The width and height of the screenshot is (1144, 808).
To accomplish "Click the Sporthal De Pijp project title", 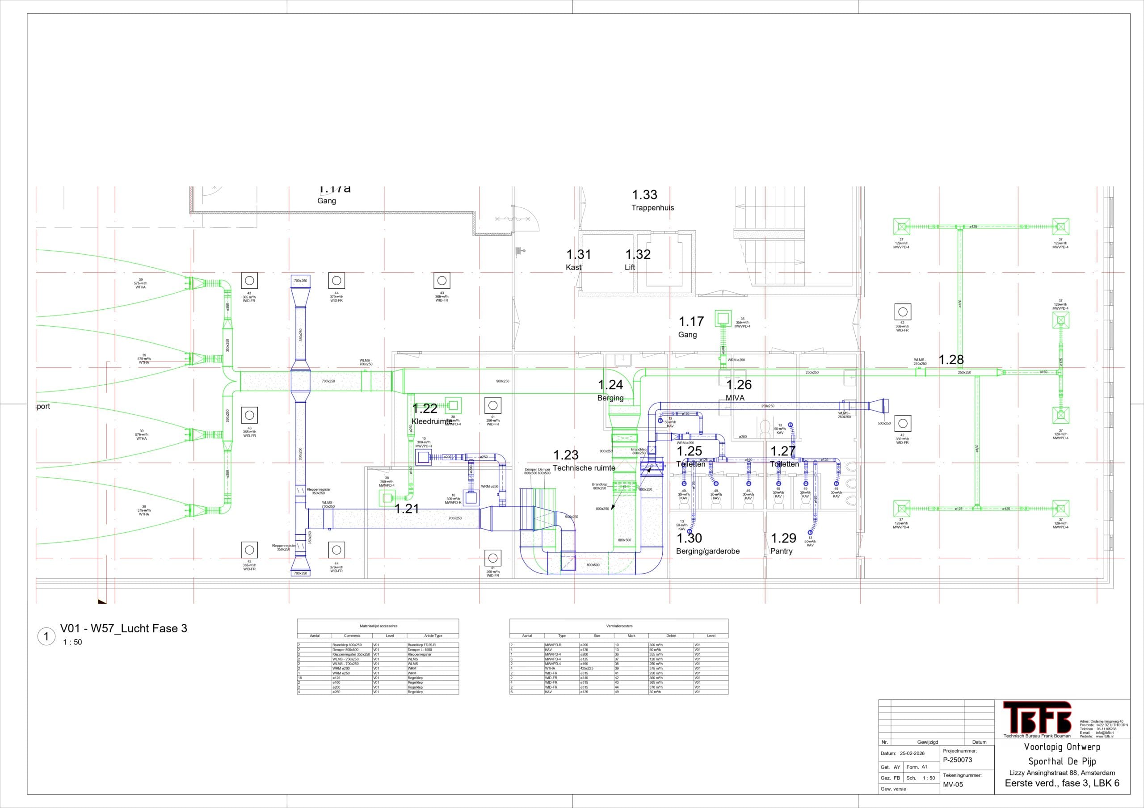I will pyautogui.click(x=1062, y=761).
